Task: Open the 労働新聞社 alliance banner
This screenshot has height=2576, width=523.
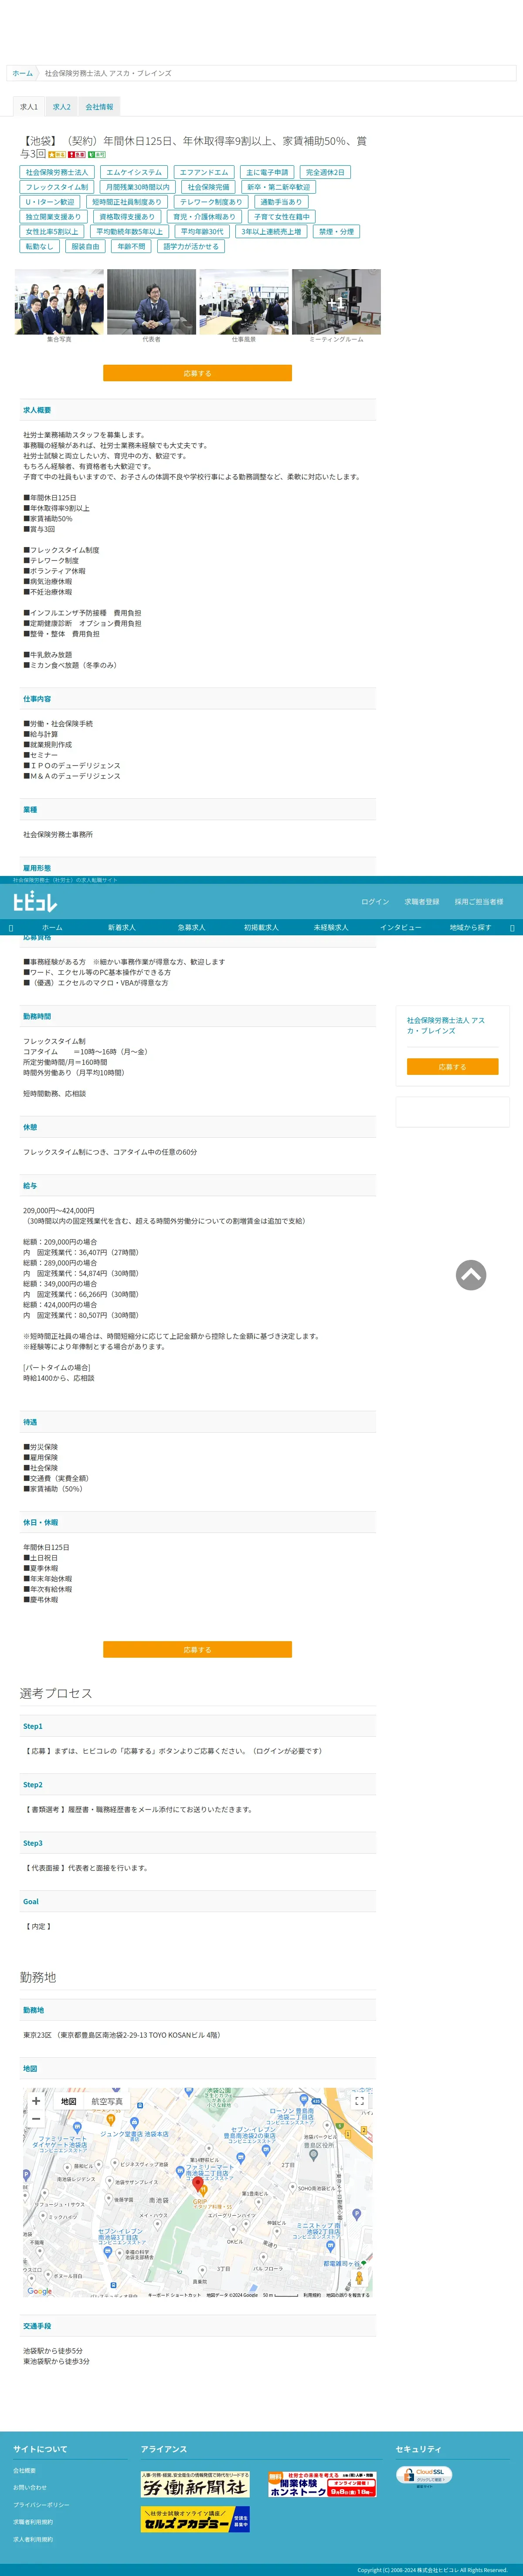Action: [x=195, y=2484]
